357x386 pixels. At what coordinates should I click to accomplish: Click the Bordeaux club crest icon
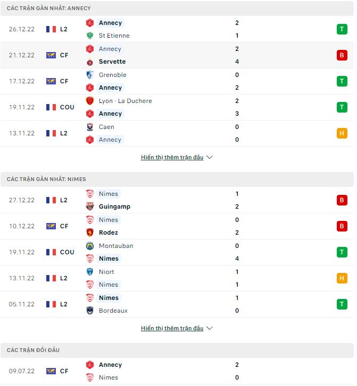(x=90, y=311)
